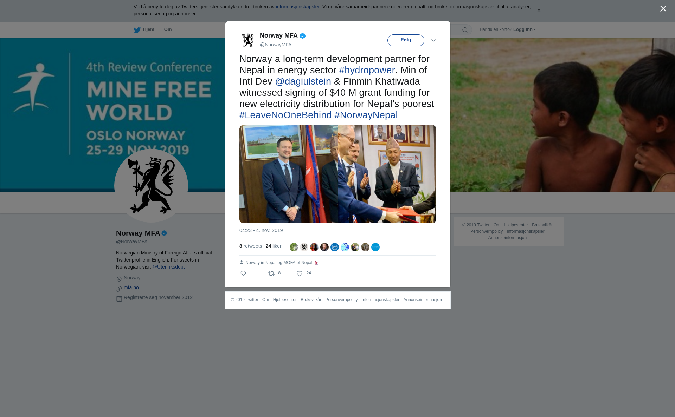Click the WFP liker avatar
Image resolution: width=675 pixels, height=417 pixels.
pyautogui.click(x=335, y=247)
